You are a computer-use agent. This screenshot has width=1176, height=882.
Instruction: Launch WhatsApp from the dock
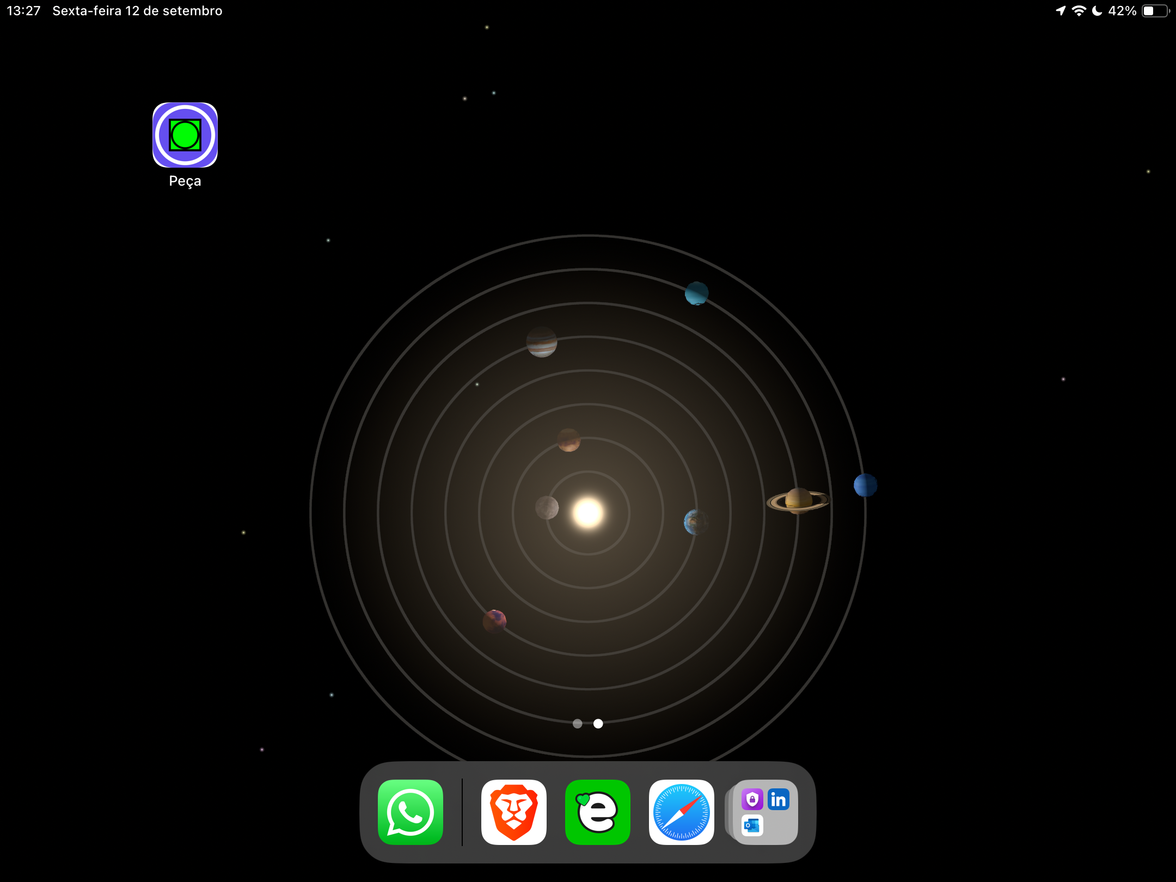411,812
